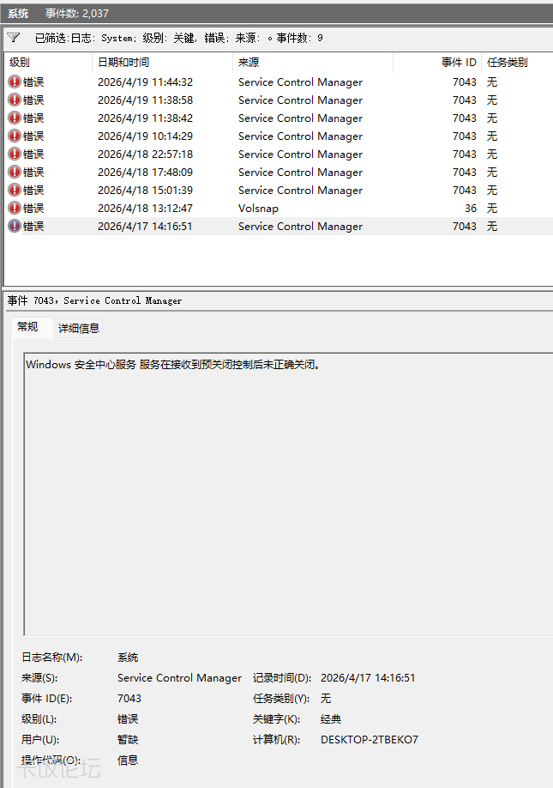Click detail header 事件 7043, Service Control Manager
553x788 pixels.
94,300
